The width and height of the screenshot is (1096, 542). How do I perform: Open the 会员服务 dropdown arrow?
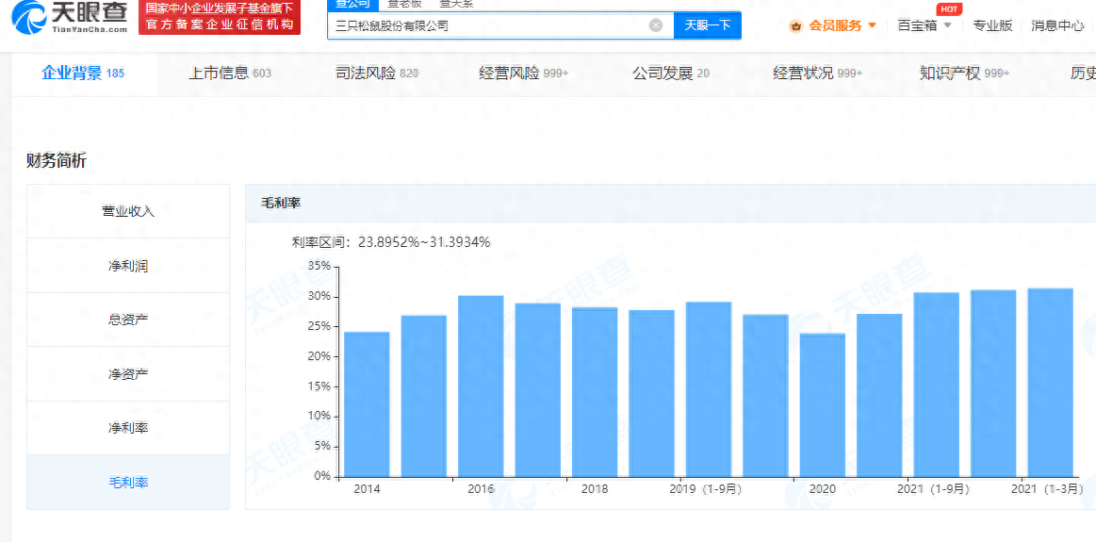coord(872,25)
